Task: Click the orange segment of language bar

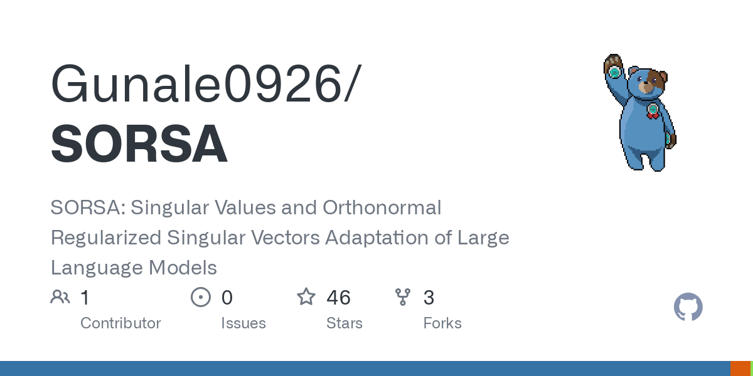Action: [x=740, y=368]
